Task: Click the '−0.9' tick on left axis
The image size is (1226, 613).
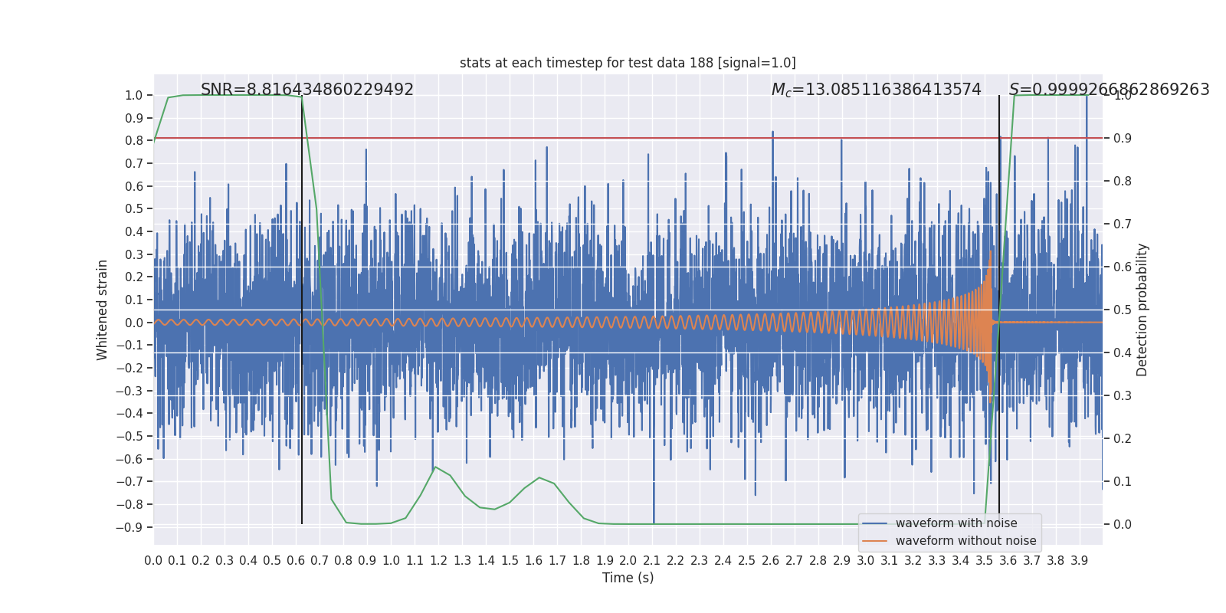Action: pos(129,527)
